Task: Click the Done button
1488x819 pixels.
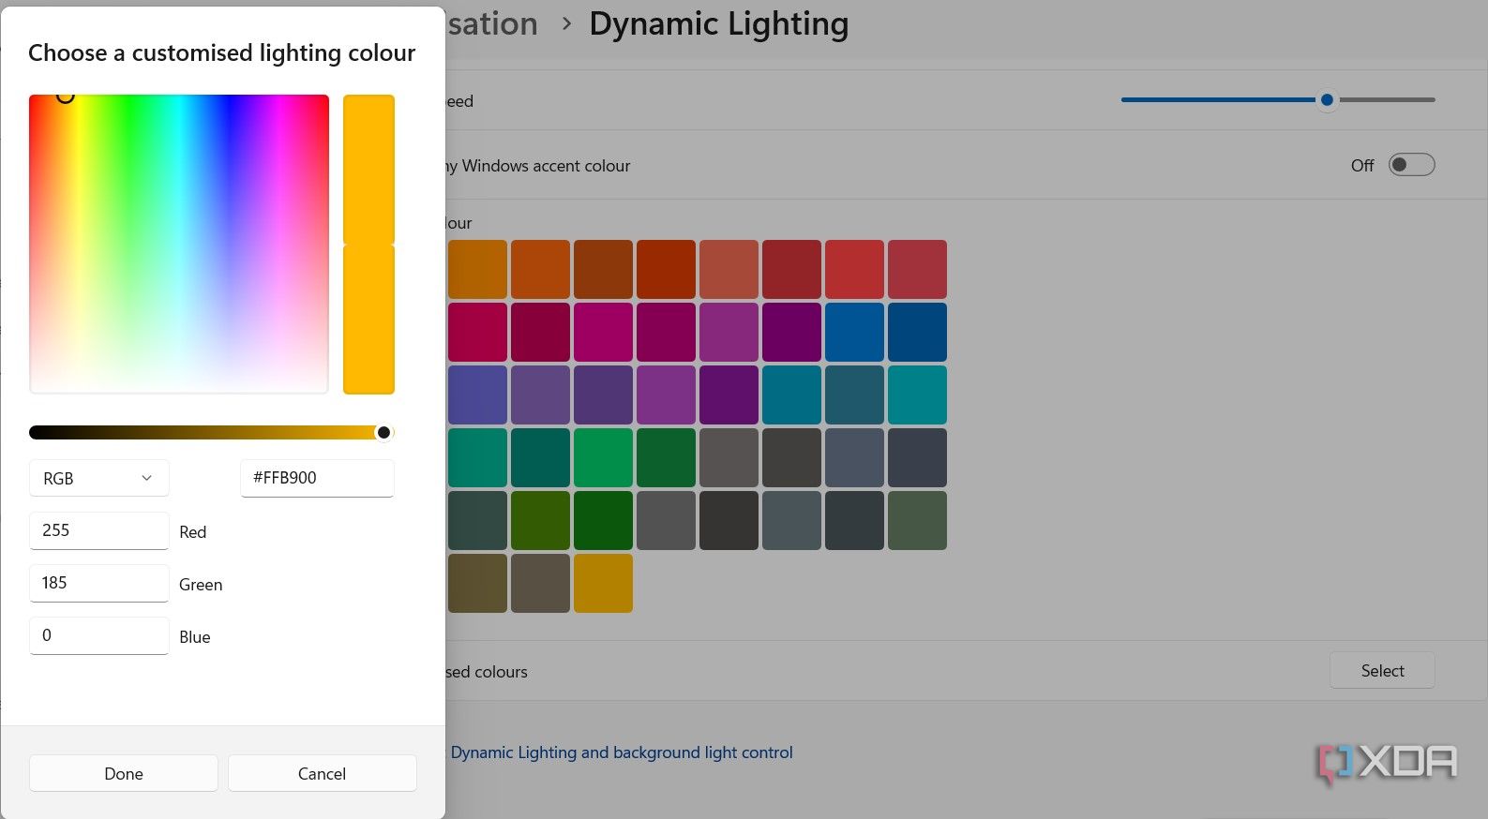Action: pos(124,773)
